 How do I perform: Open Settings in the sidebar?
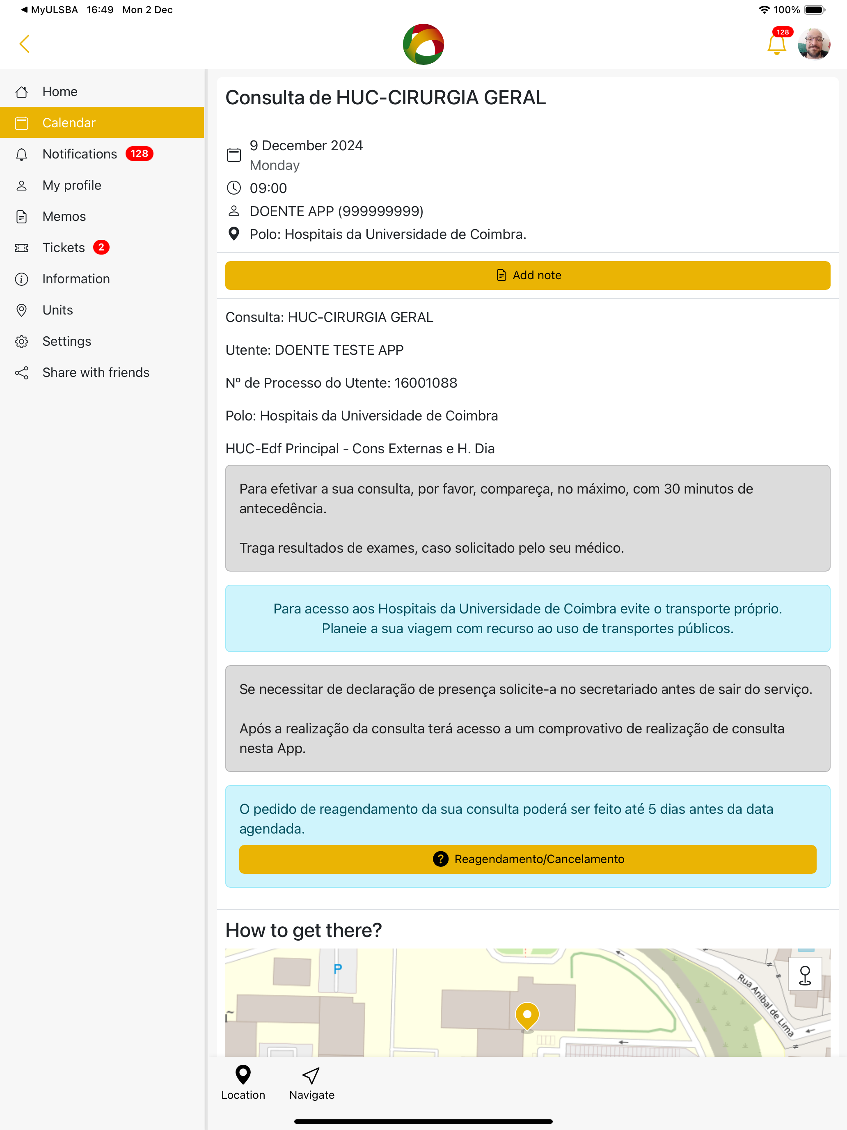(x=102, y=341)
